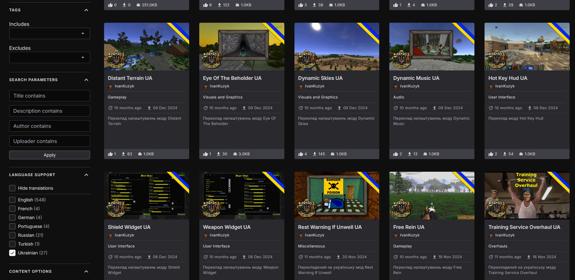Click the file size icon on Eye Of The Beholder UA

[x=235, y=154]
